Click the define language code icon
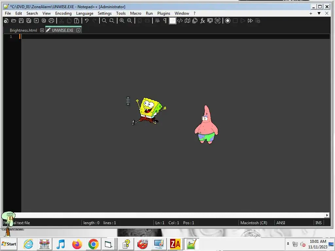The image size is (335, 251). [180, 21]
